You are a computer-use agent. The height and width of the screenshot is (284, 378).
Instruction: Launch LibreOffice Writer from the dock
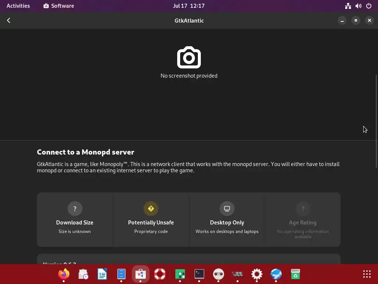pos(102,274)
